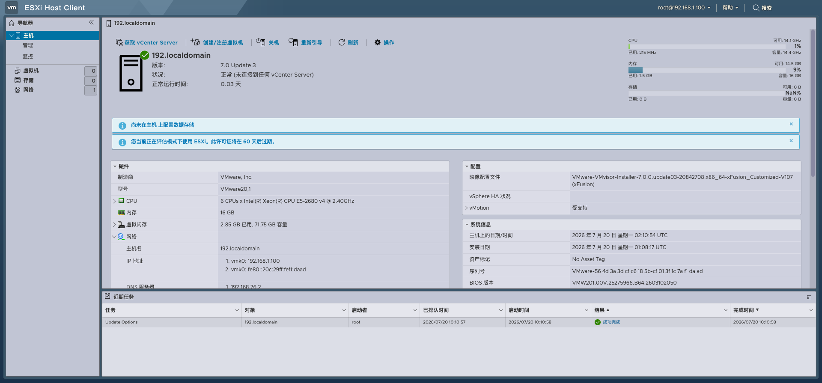Screen dimensions: 822x383
Task: Open the 帮助 help dropdown
Action: 730,8
